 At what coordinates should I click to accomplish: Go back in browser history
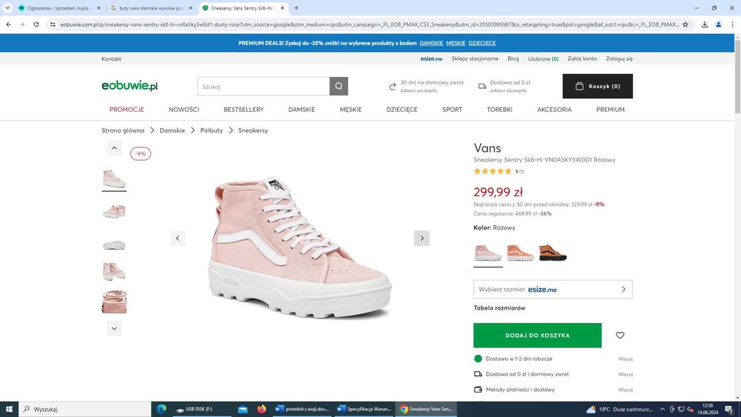(x=8, y=24)
